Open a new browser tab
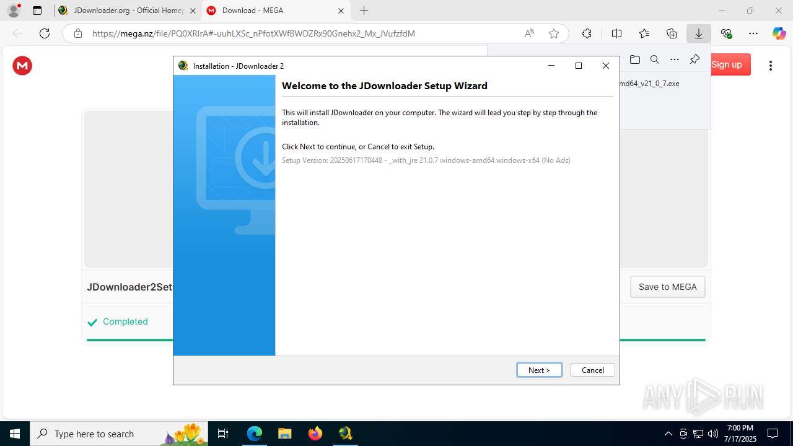This screenshot has height=446, width=793. coord(364,11)
